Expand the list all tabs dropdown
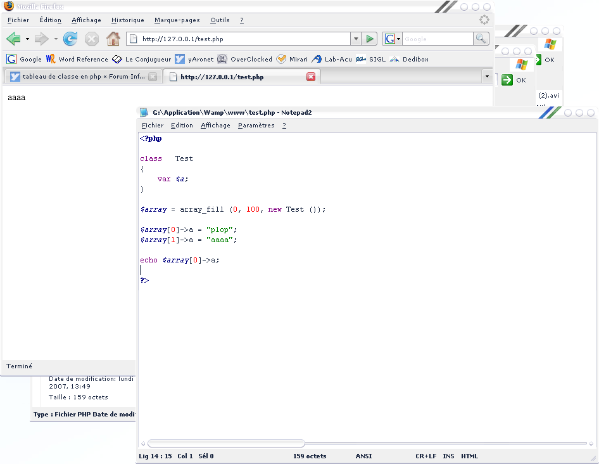599x464 pixels. (x=486, y=77)
